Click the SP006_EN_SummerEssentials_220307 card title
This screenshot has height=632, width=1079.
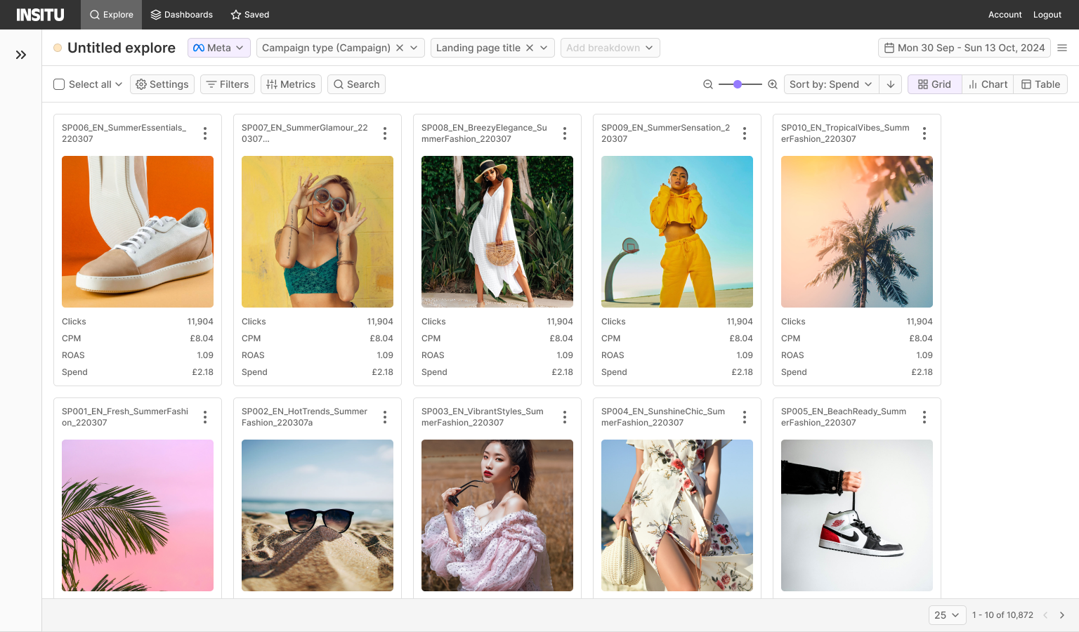point(124,133)
